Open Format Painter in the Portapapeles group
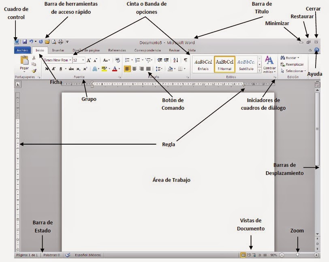Viewport: 329px width, 262px height. pyautogui.click(x=34, y=70)
